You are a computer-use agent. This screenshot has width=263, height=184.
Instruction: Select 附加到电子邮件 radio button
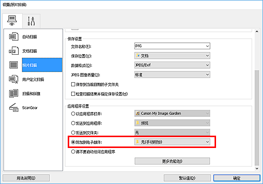tap(73, 142)
